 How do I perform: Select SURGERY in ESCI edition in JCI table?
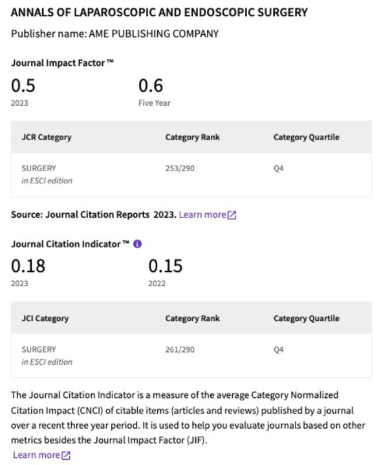(x=47, y=356)
